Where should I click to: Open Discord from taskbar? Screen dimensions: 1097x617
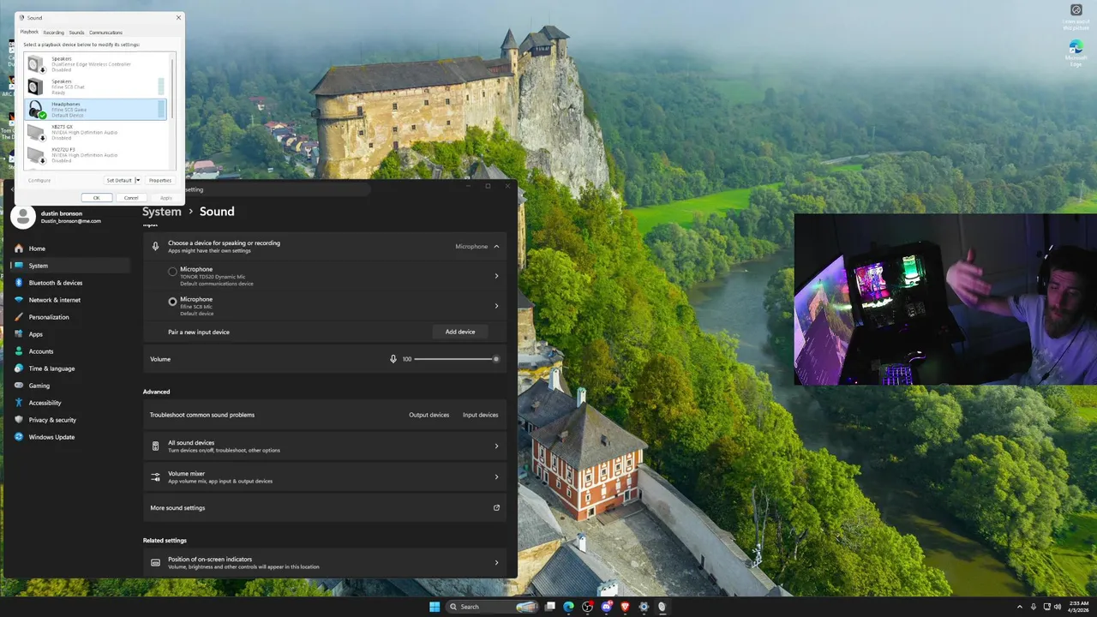click(607, 607)
